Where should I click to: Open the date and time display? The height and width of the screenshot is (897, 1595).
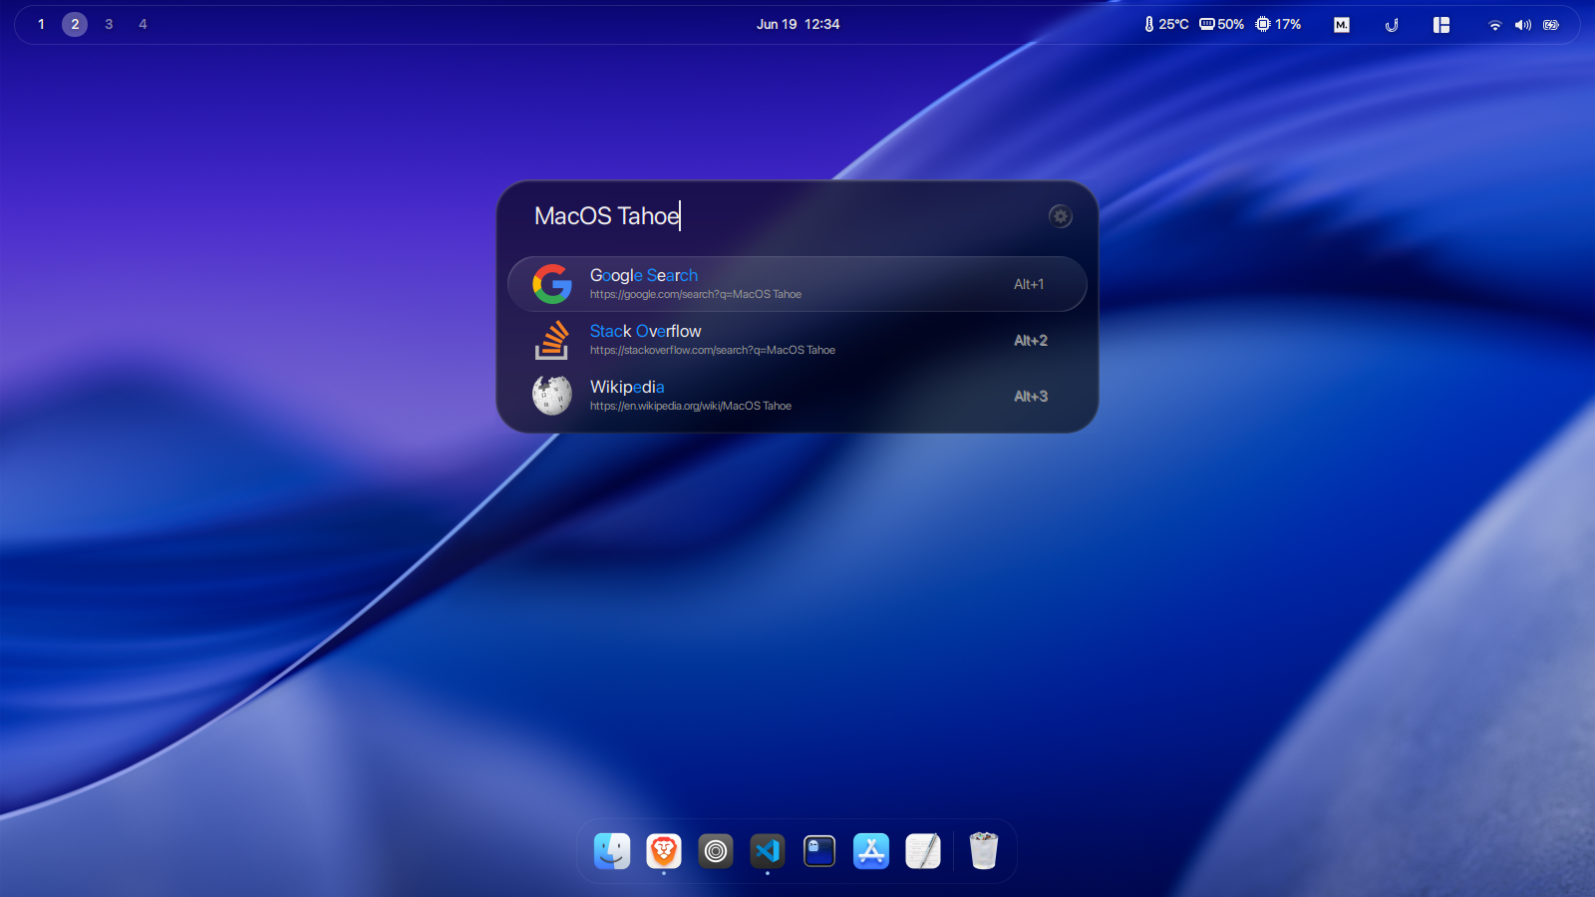pyautogui.click(x=797, y=24)
